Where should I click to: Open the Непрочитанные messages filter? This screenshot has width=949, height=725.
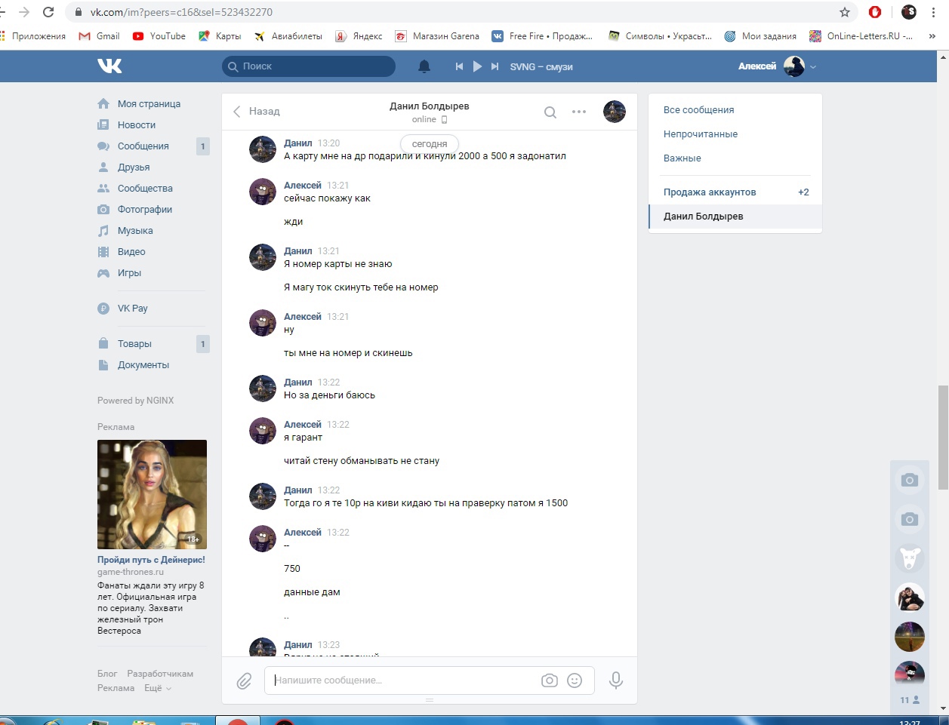(701, 134)
